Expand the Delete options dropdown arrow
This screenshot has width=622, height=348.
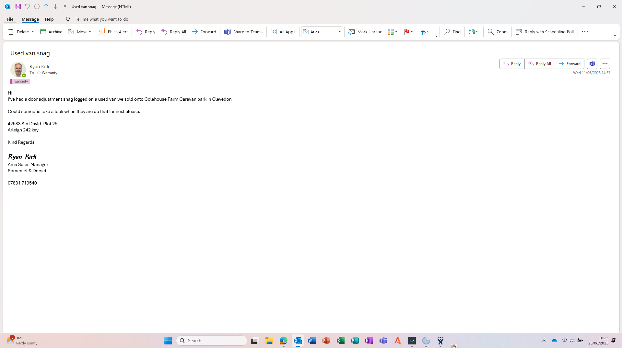click(x=33, y=32)
